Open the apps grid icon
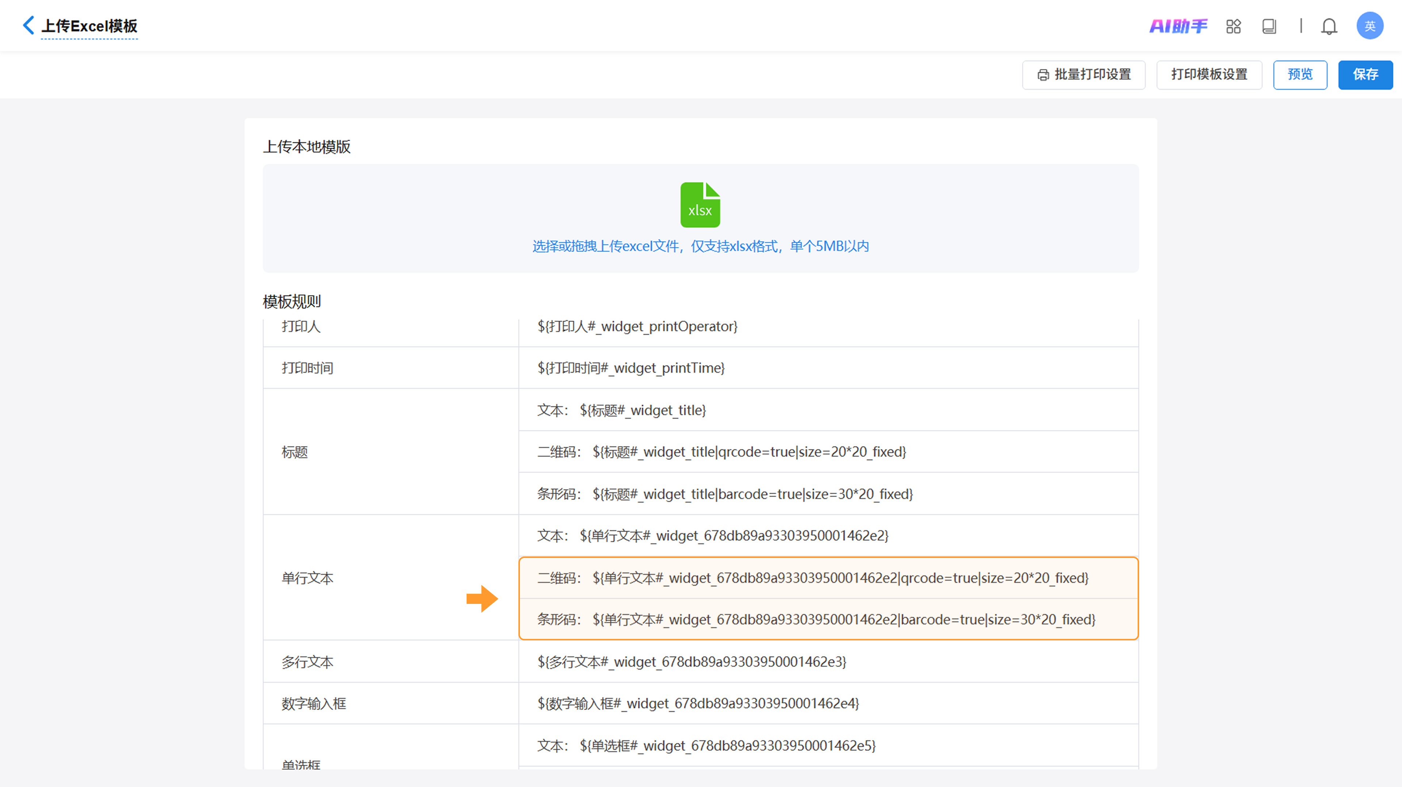Screen dimensions: 1402x787 coord(1233,26)
